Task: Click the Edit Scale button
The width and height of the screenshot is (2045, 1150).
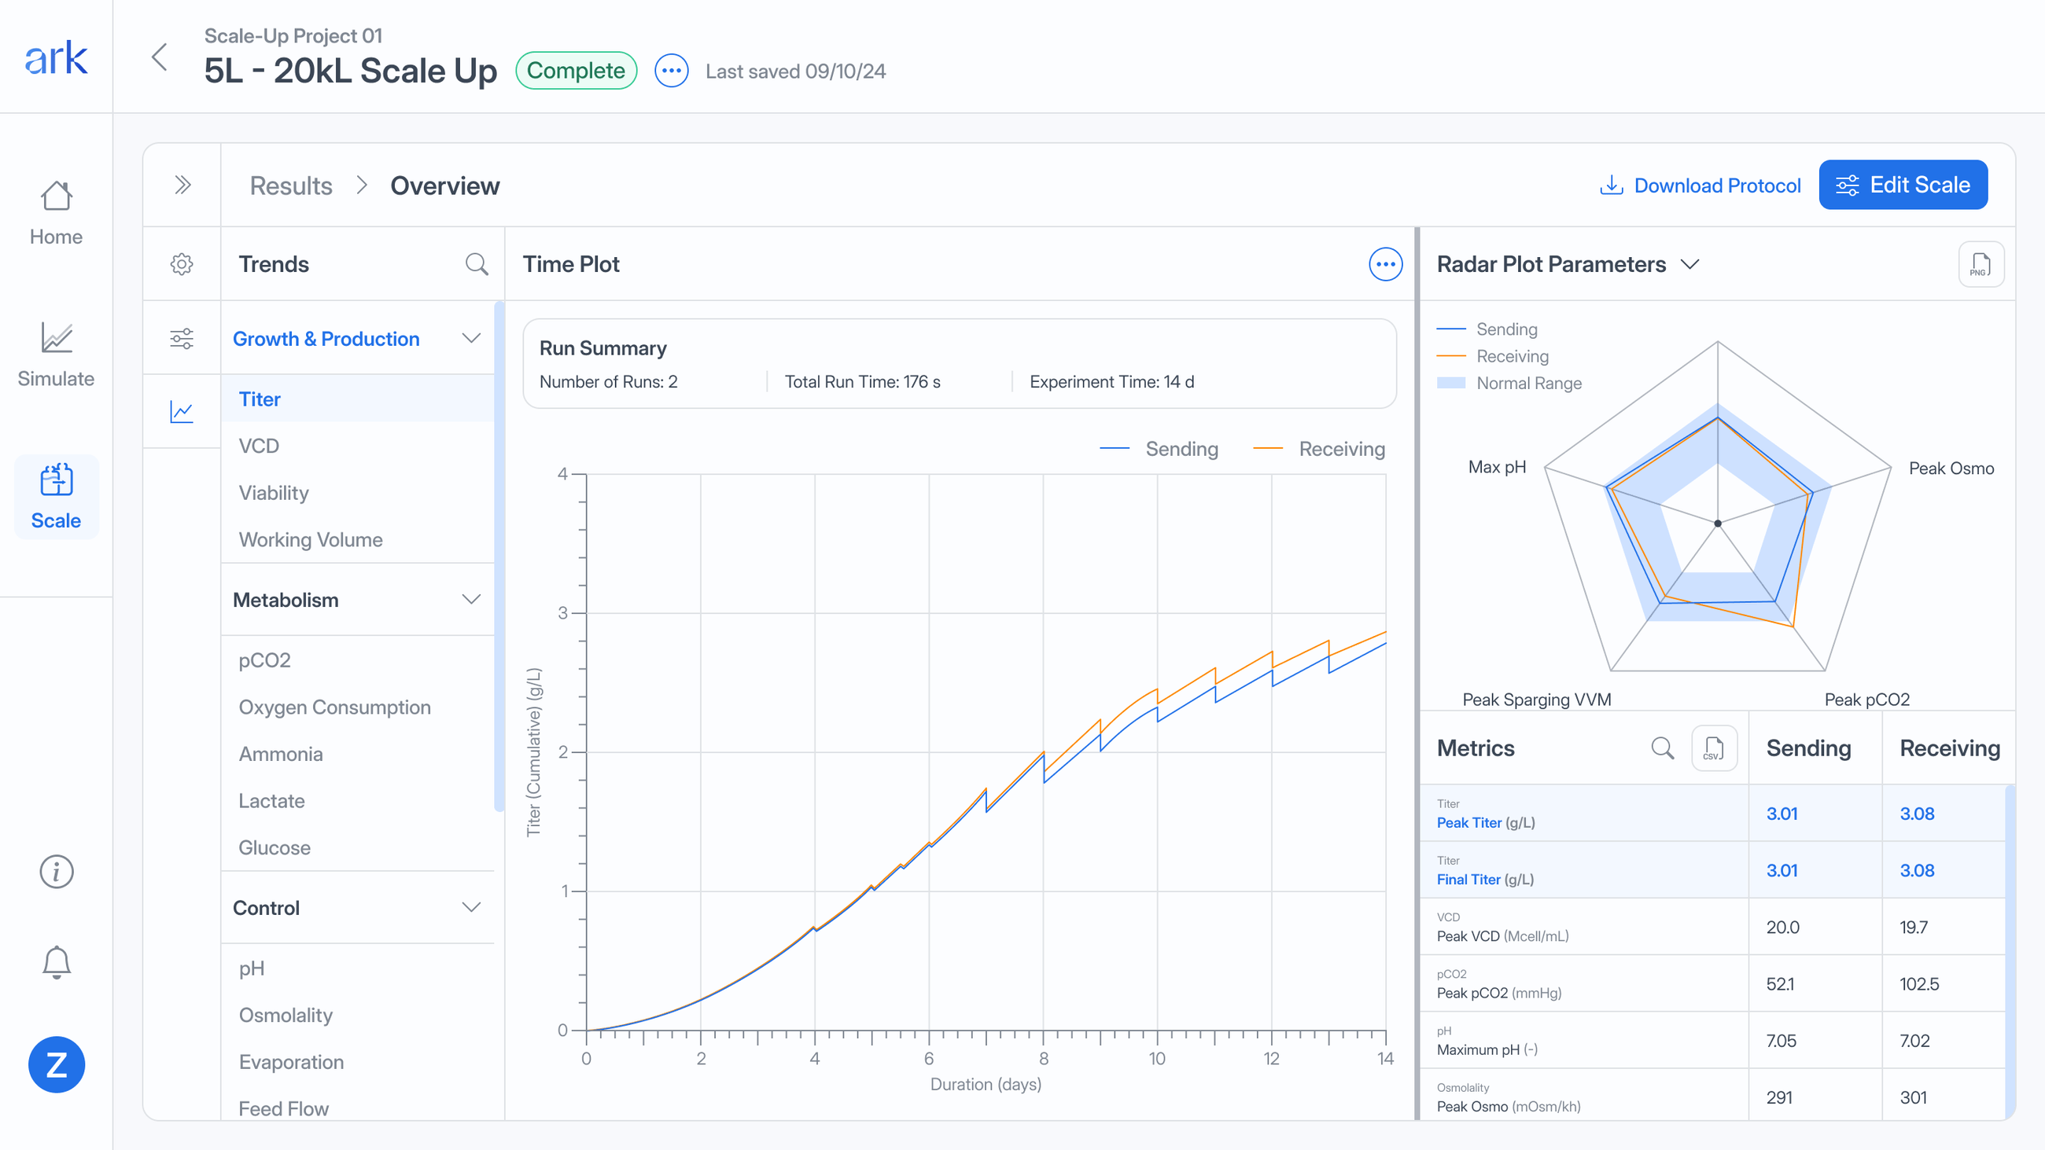Action: point(1903,185)
